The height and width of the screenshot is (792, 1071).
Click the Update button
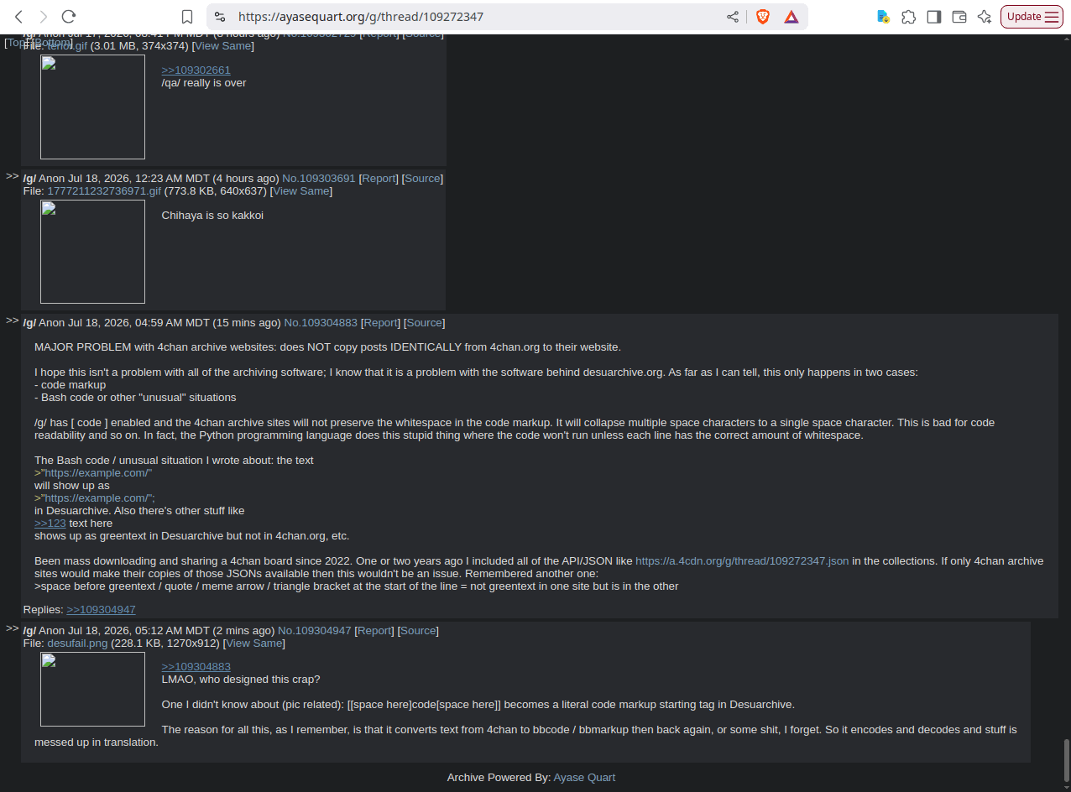click(1032, 17)
